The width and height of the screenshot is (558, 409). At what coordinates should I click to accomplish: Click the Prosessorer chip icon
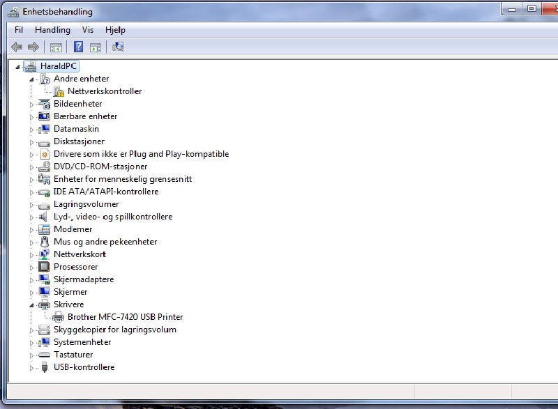(x=45, y=266)
